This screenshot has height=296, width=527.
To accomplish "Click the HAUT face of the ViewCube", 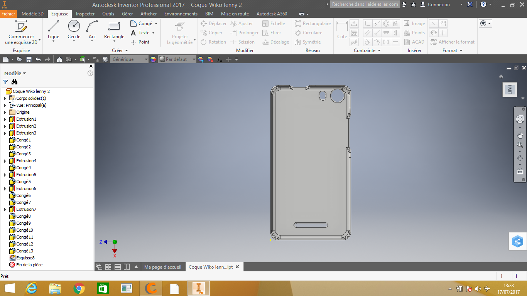I will [510, 89].
